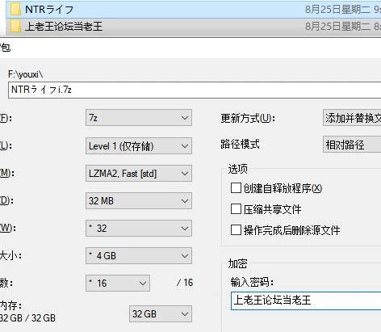Image resolution: width=381 pixels, height=332 pixels.
Task: Open the 路径模式 dropdown showing 相对路径
Action: point(352,145)
